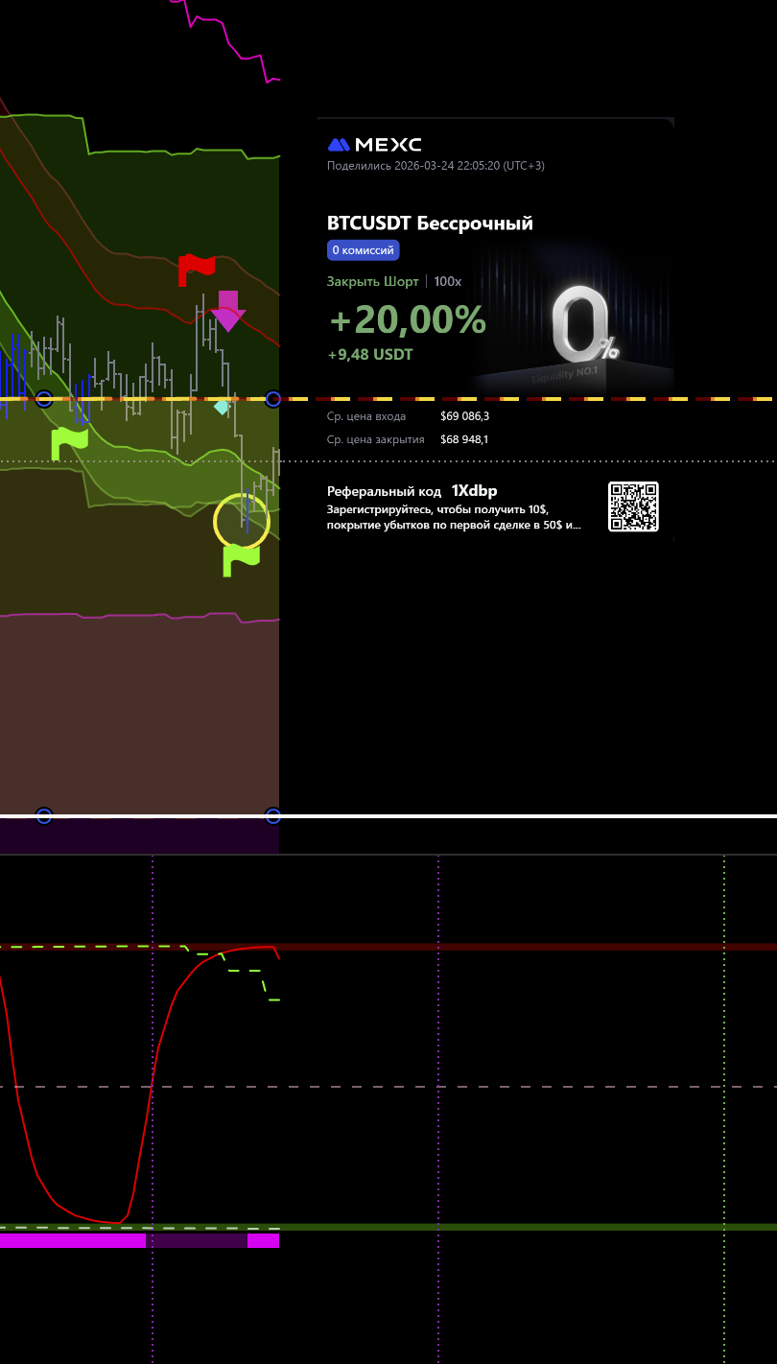This screenshot has width=777, height=1364.
Task: Click the yellow circle highlight on chart
Action: tap(241, 521)
